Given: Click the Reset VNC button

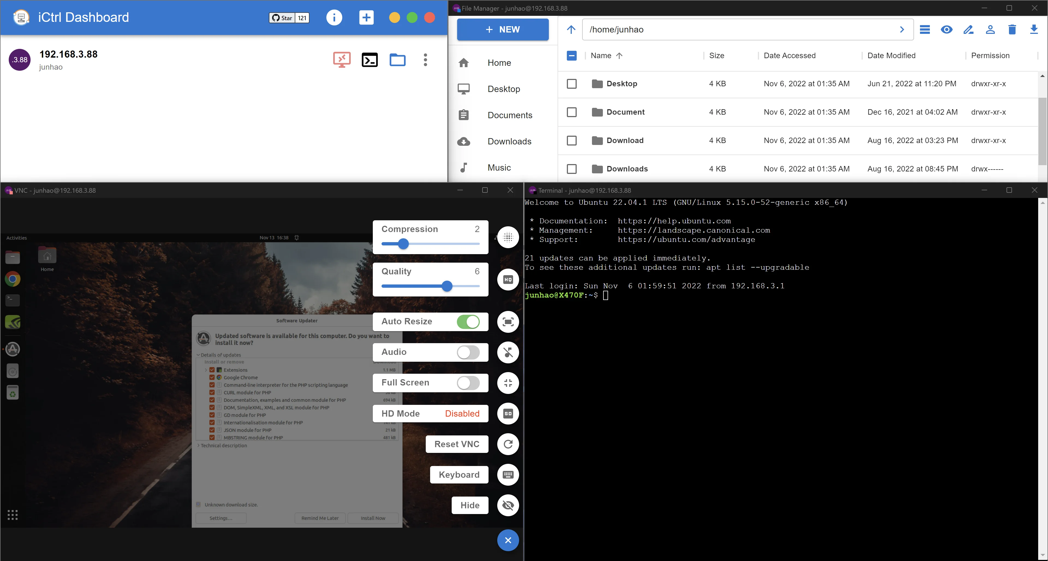Looking at the screenshot, I should [457, 444].
